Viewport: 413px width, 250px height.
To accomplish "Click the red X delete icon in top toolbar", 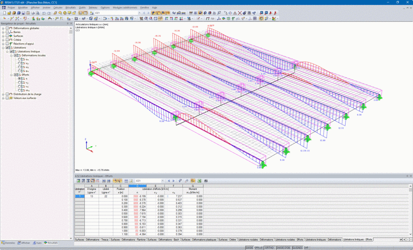I will (240, 13).
